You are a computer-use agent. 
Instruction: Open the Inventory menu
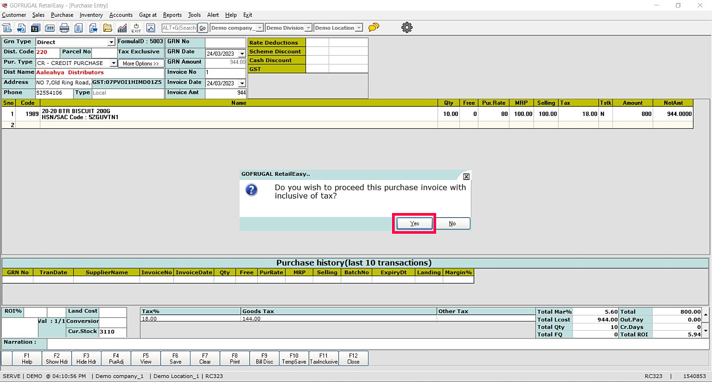click(x=91, y=15)
